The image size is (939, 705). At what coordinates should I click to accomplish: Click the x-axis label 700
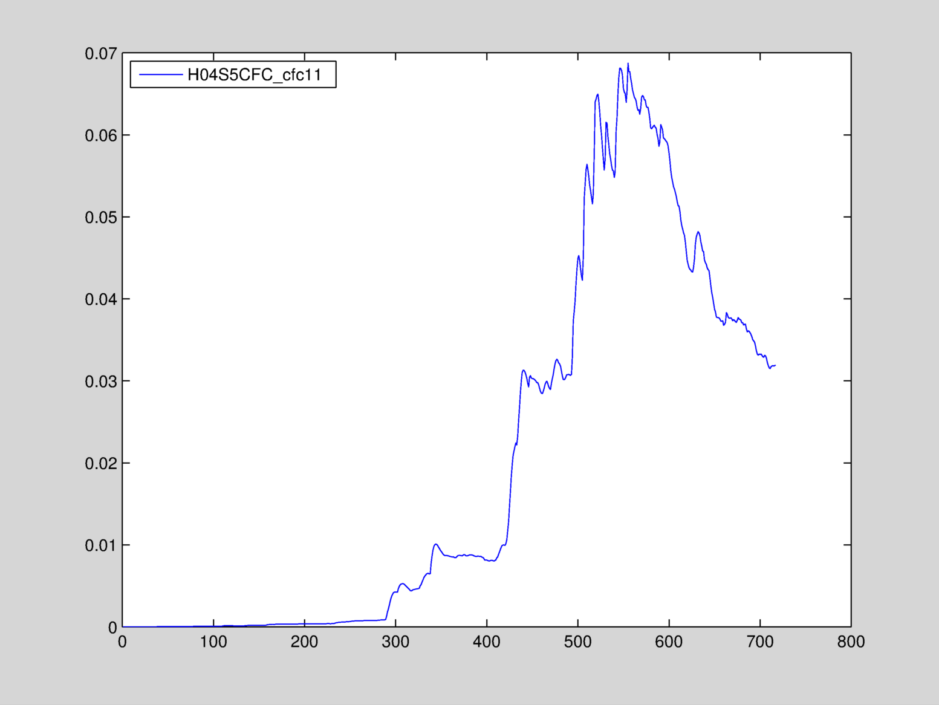click(760, 642)
